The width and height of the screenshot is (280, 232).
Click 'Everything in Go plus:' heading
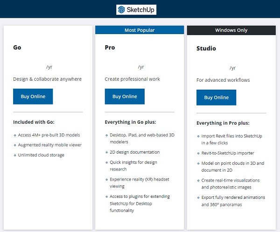click(130, 122)
